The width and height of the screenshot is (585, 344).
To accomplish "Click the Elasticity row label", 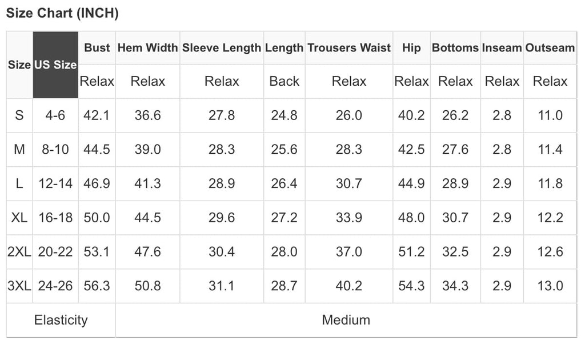I will tap(61, 320).
